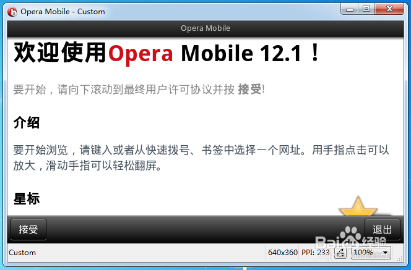Click the 星标 heading
The image size is (411, 270).
[x=27, y=198]
